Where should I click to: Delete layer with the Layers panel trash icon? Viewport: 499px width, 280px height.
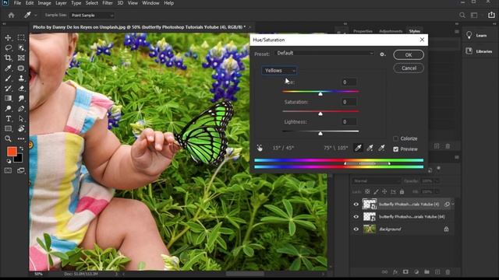pyautogui.click(x=448, y=271)
